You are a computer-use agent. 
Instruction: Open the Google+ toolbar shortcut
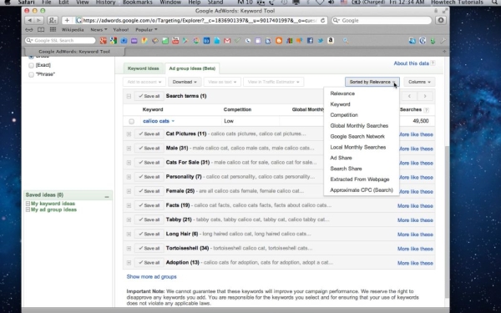104,41
